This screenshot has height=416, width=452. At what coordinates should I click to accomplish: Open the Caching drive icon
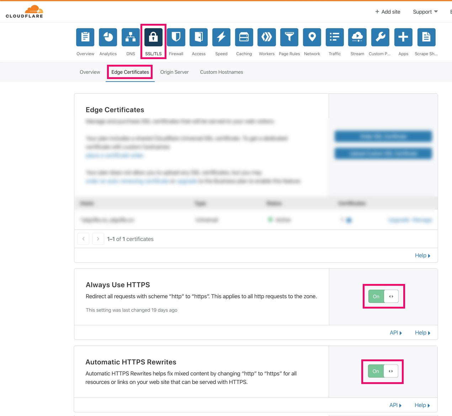point(244,37)
